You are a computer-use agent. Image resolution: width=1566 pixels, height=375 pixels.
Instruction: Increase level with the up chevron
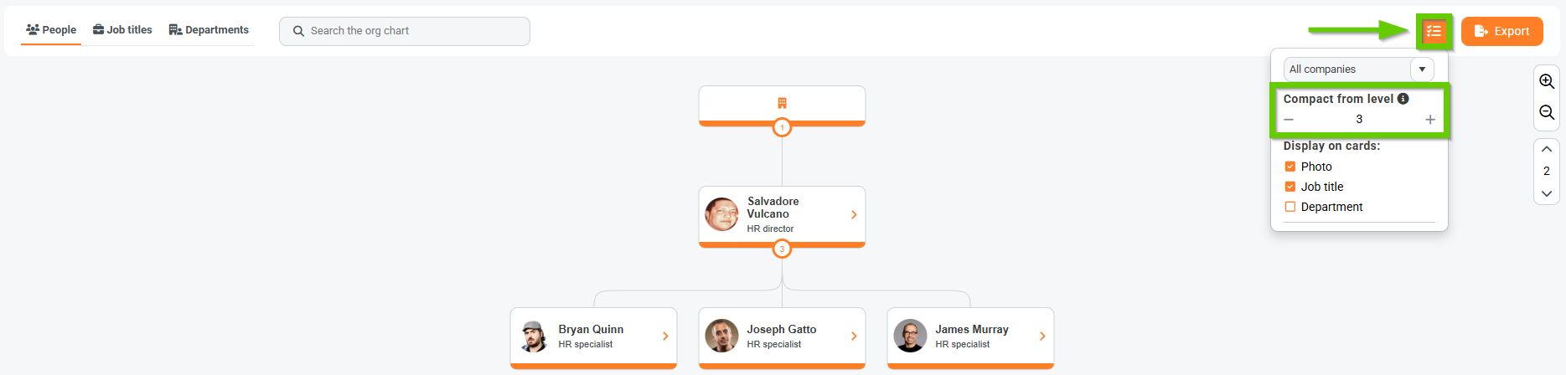point(1547,149)
